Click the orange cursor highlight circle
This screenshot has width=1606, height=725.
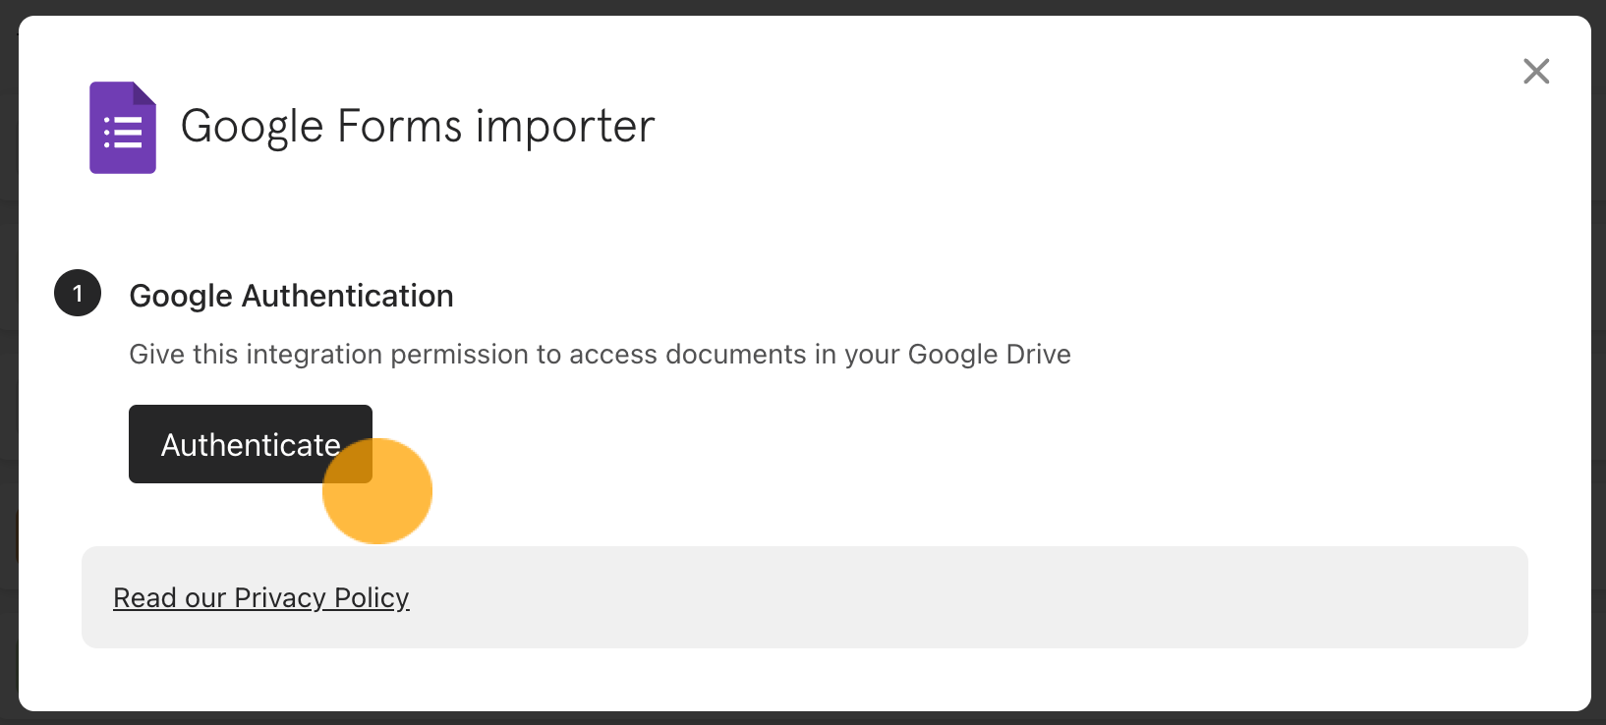tap(377, 490)
